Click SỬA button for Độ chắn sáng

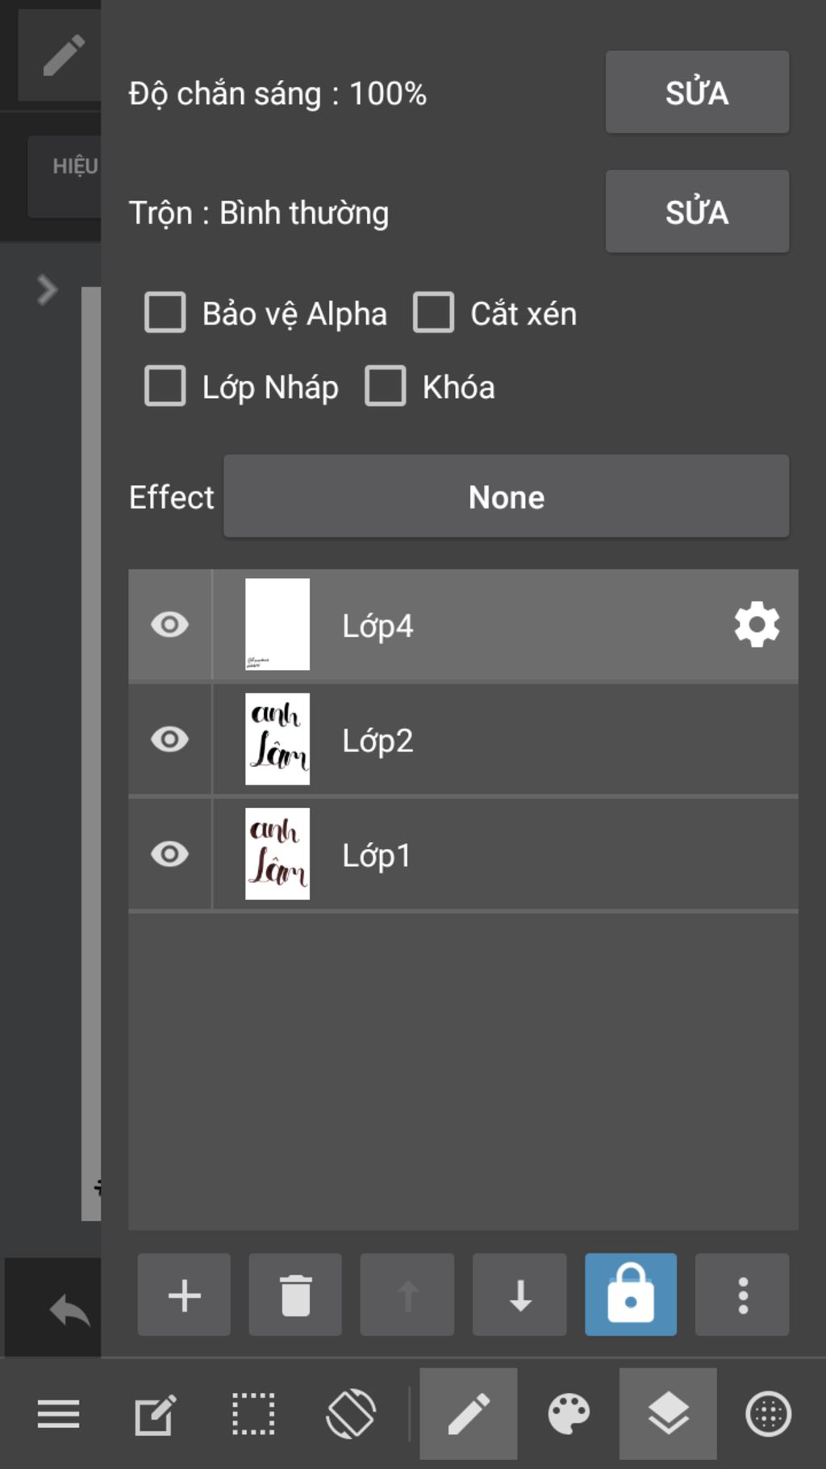[697, 92]
